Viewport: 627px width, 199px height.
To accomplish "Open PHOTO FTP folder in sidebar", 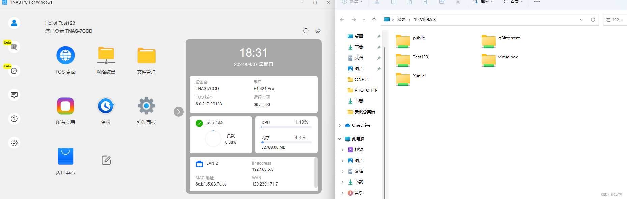I will tap(363, 90).
